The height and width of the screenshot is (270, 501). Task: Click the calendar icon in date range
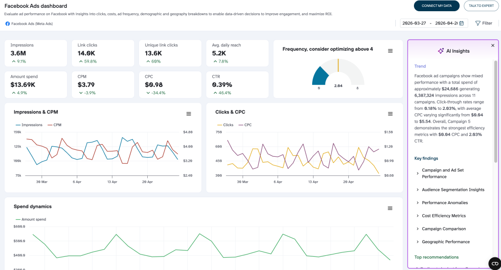tap(461, 23)
